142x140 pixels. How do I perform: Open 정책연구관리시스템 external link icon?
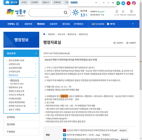pos(35,106)
